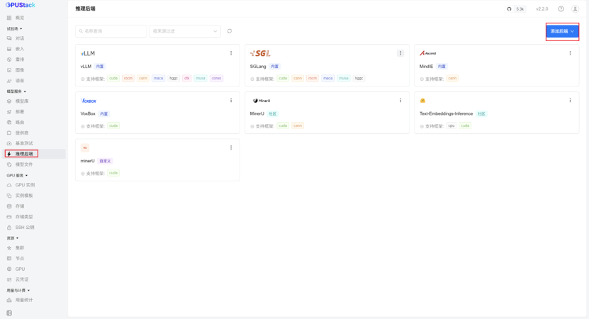Open the Text-Embeddings-Inference card's three-dot menu
This screenshot has height=319, width=589.
[x=570, y=101]
